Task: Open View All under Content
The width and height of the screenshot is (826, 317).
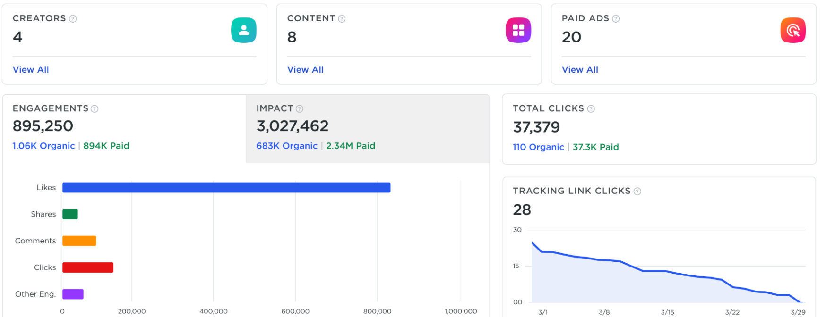Action: 305,70
